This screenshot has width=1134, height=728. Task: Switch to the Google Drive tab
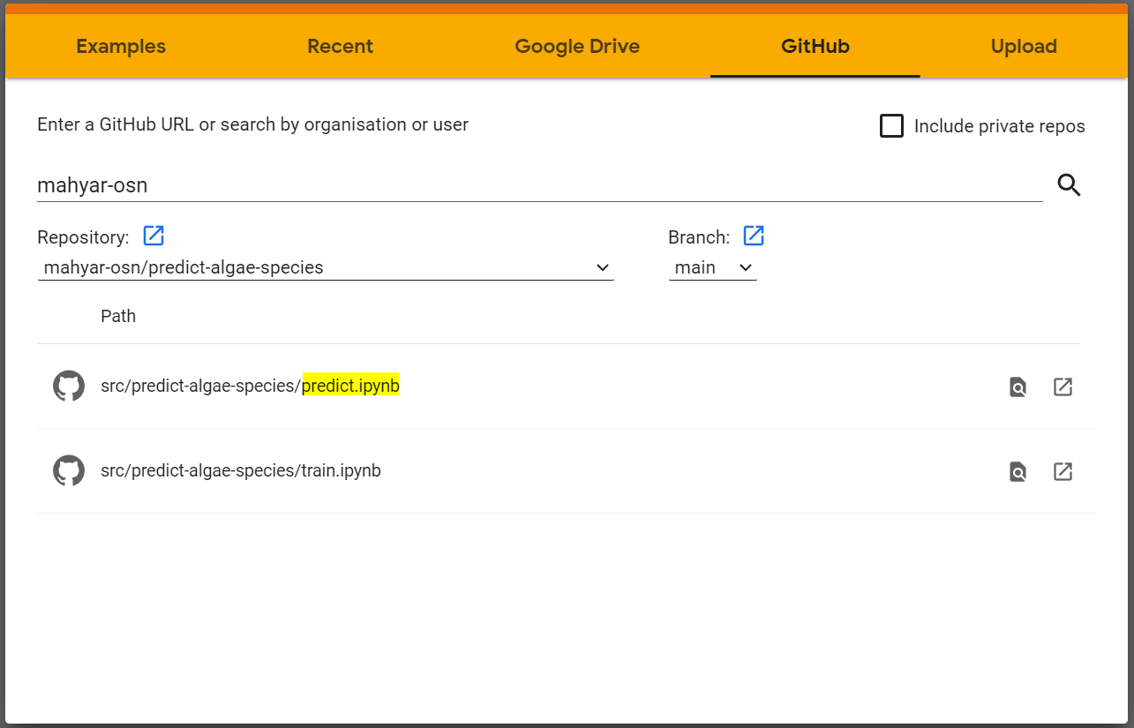577,46
